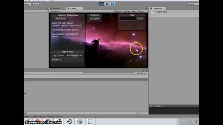Click the High Score button
The width and height of the screenshot is (223, 125).
(x=58, y=56)
